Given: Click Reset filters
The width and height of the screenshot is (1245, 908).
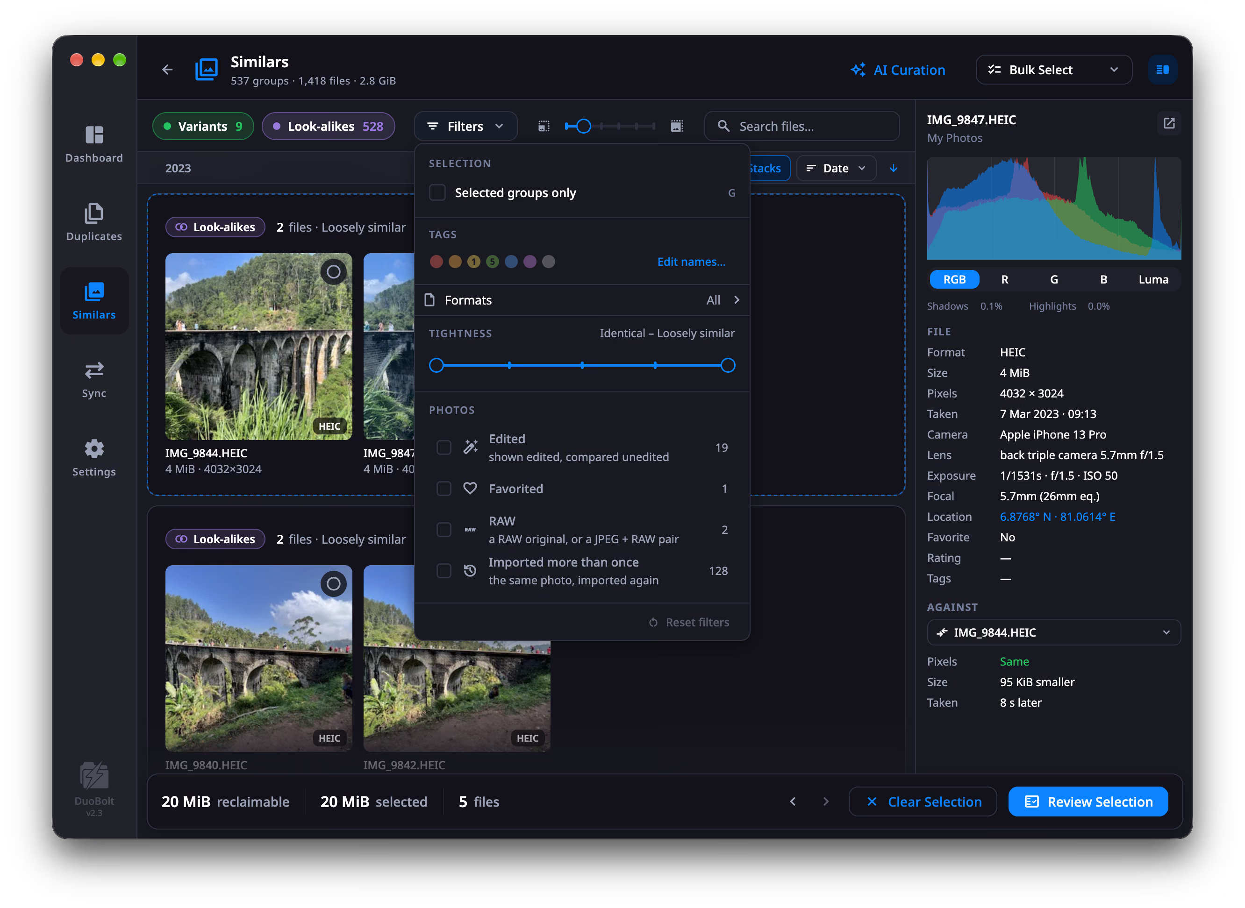Looking at the screenshot, I should click(x=689, y=622).
